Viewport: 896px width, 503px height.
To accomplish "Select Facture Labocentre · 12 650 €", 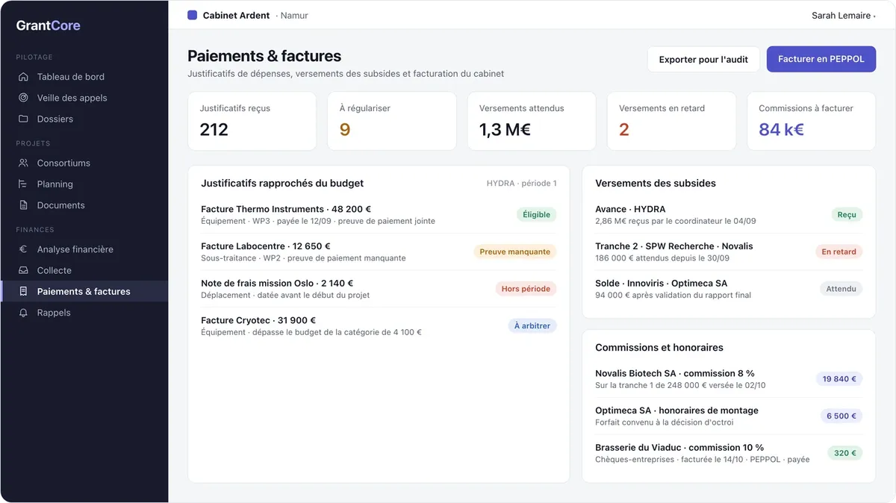I will (379, 251).
